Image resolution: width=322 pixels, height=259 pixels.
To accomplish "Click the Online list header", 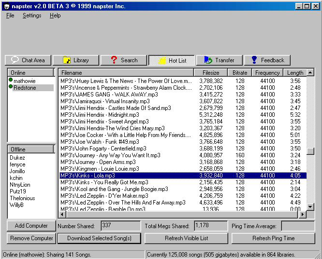I will [x=31, y=73].
